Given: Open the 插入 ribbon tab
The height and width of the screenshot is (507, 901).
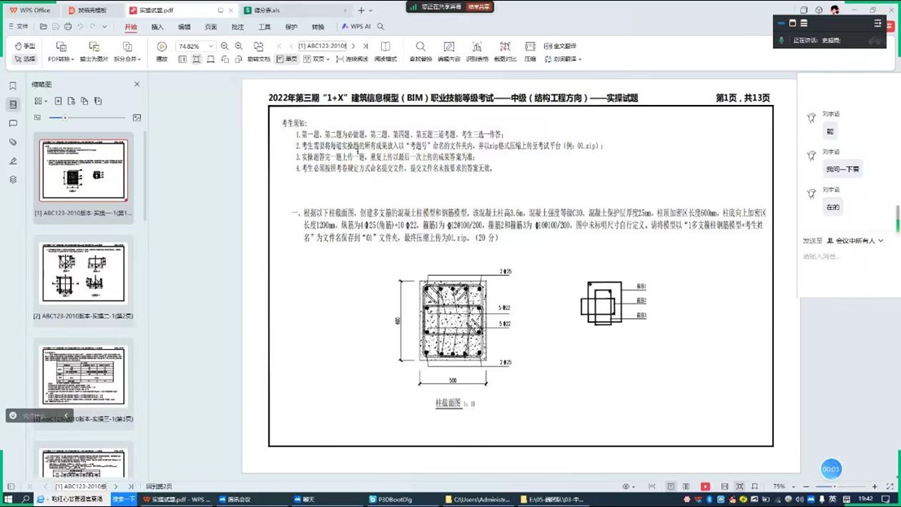Looking at the screenshot, I should 157,27.
